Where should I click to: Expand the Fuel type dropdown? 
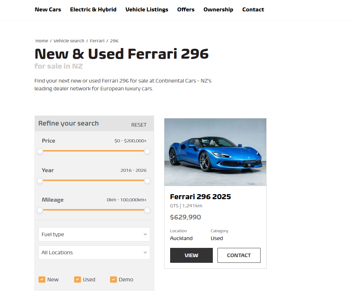(94, 234)
